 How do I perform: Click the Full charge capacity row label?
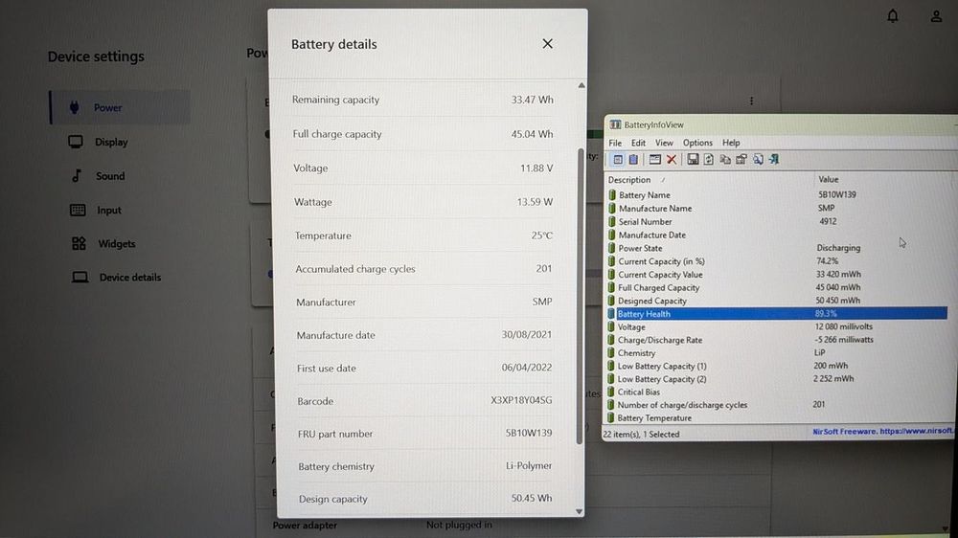pos(336,134)
